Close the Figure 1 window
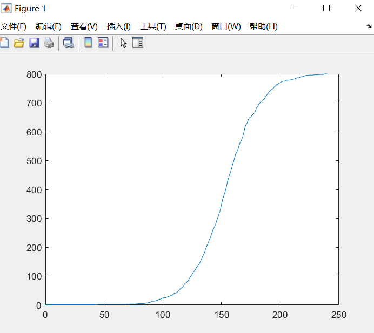 tap(358, 8)
